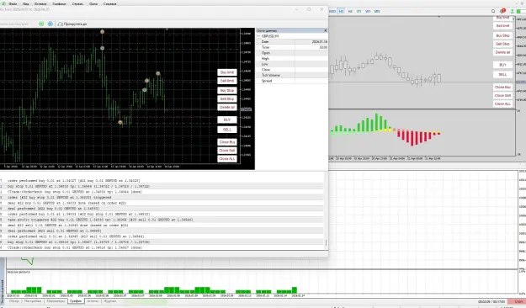Select the Time row in data window
The height and width of the screenshot is (308, 526).
292,47
